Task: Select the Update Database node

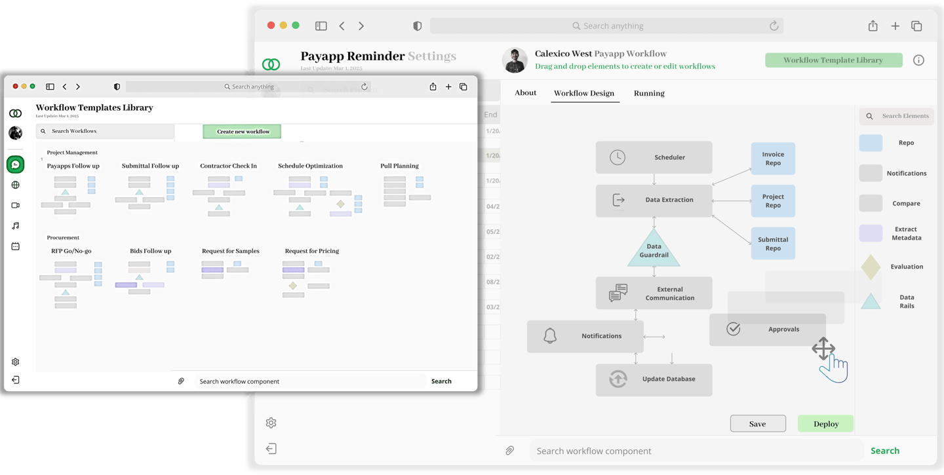Action: pyautogui.click(x=654, y=379)
